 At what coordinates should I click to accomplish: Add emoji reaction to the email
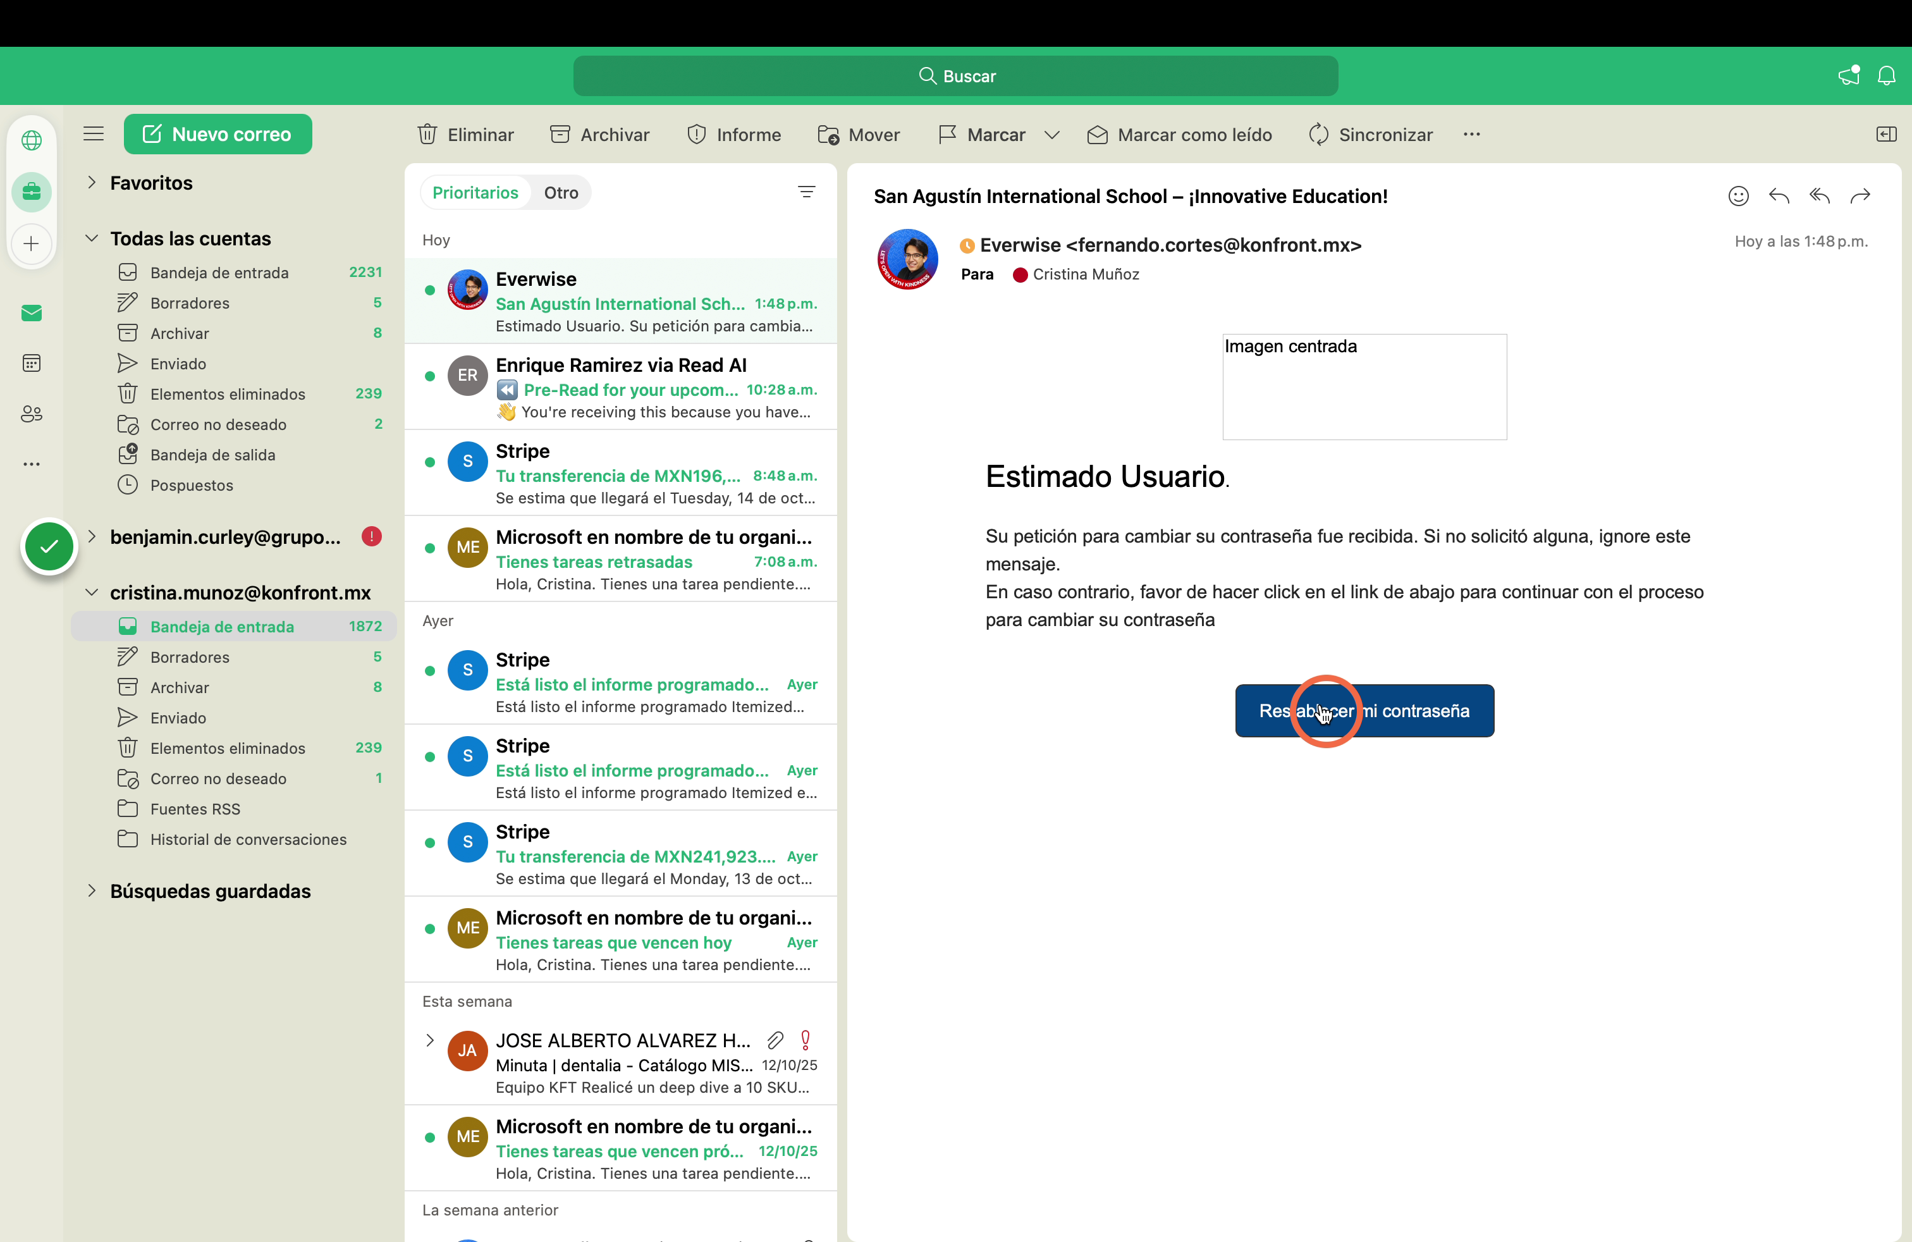click(1737, 196)
